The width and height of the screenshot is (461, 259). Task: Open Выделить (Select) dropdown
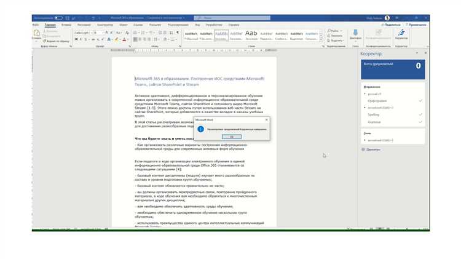336,41
